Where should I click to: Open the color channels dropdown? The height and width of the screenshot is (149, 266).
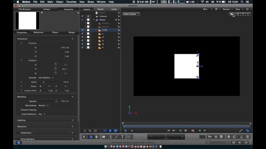(217, 9)
